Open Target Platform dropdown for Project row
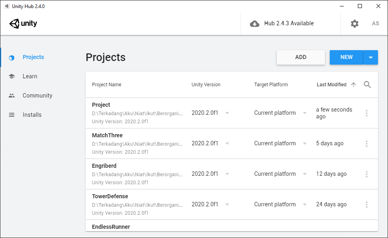The image size is (388, 238). 304,113
